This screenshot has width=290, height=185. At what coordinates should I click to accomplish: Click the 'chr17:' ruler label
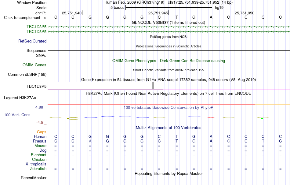(x=41, y=13)
